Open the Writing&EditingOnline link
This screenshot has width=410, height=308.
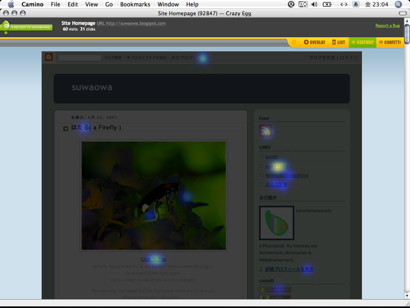pos(287,175)
